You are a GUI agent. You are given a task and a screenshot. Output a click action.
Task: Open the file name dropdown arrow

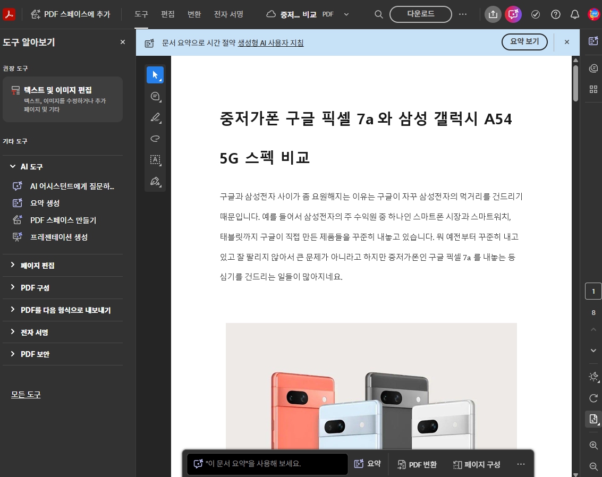346,14
